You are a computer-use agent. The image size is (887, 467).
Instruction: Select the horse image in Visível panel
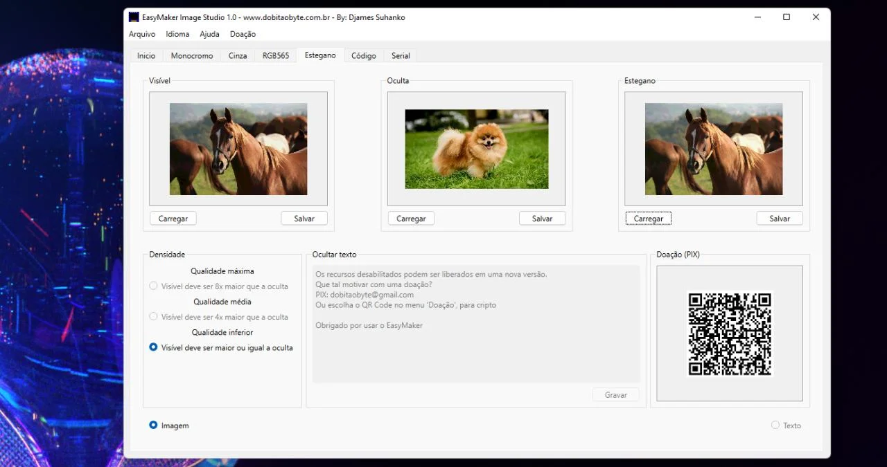(238, 149)
